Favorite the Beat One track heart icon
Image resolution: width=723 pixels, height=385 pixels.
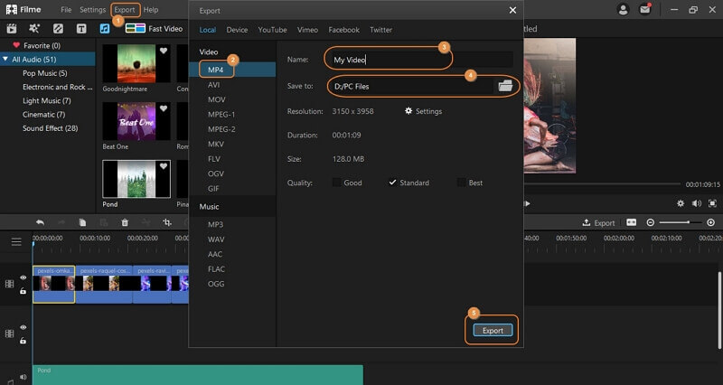pos(164,108)
